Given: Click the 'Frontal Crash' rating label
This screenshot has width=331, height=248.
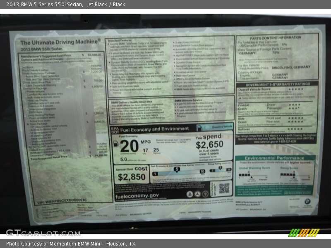Looking at the screenshot, I should [243, 107].
